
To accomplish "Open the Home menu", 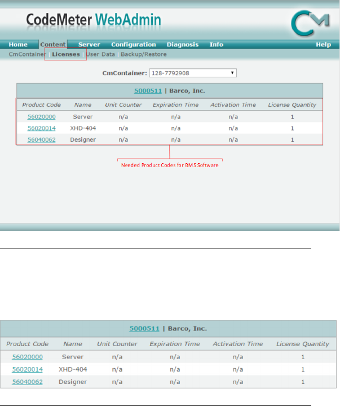I will tap(18, 45).
